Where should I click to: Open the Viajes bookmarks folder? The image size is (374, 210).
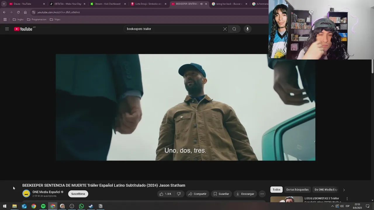[55, 20]
